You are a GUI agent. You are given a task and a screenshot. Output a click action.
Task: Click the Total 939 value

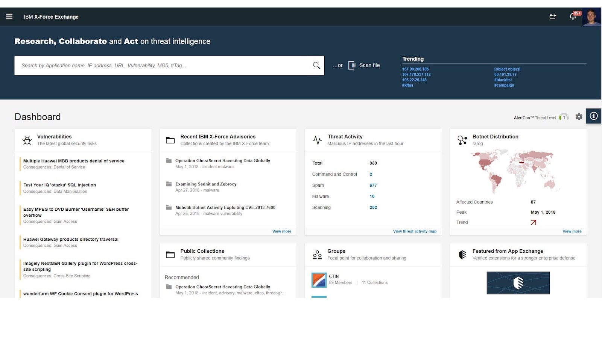[x=373, y=163]
